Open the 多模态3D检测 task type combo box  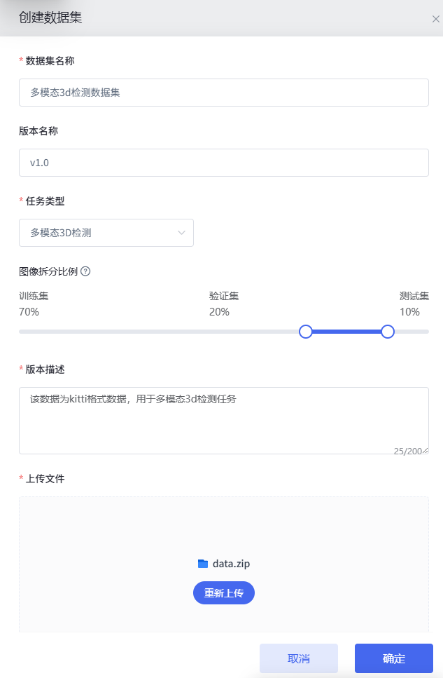tap(106, 233)
